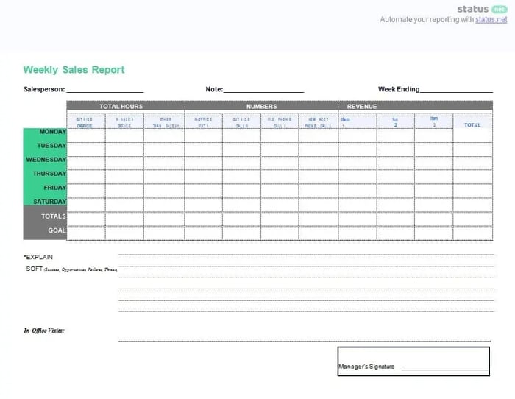
Task: Select the REVENUE section header
Action: point(361,107)
